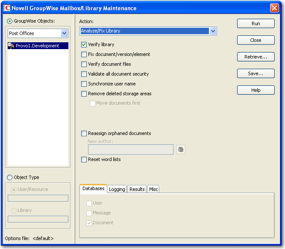Click the author browse icon beside New author
Screen dimensions: 285x249
(x=181, y=149)
